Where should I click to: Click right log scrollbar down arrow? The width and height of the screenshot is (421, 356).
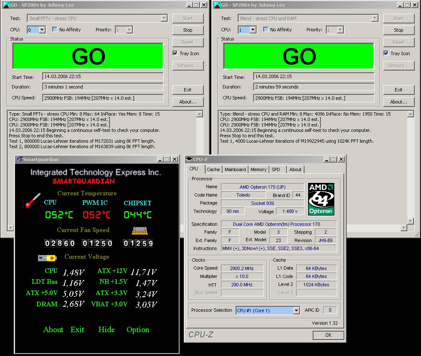coord(410,221)
